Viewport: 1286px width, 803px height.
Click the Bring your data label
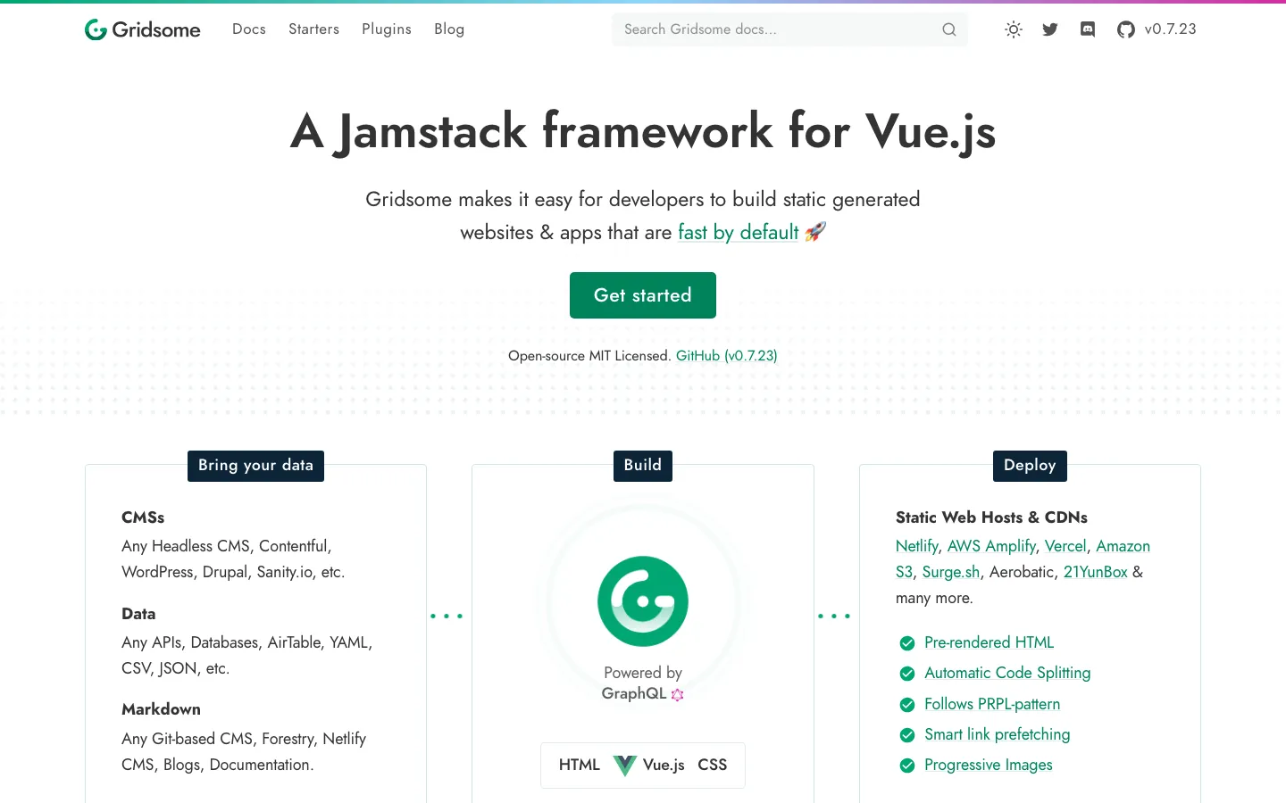(x=255, y=466)
